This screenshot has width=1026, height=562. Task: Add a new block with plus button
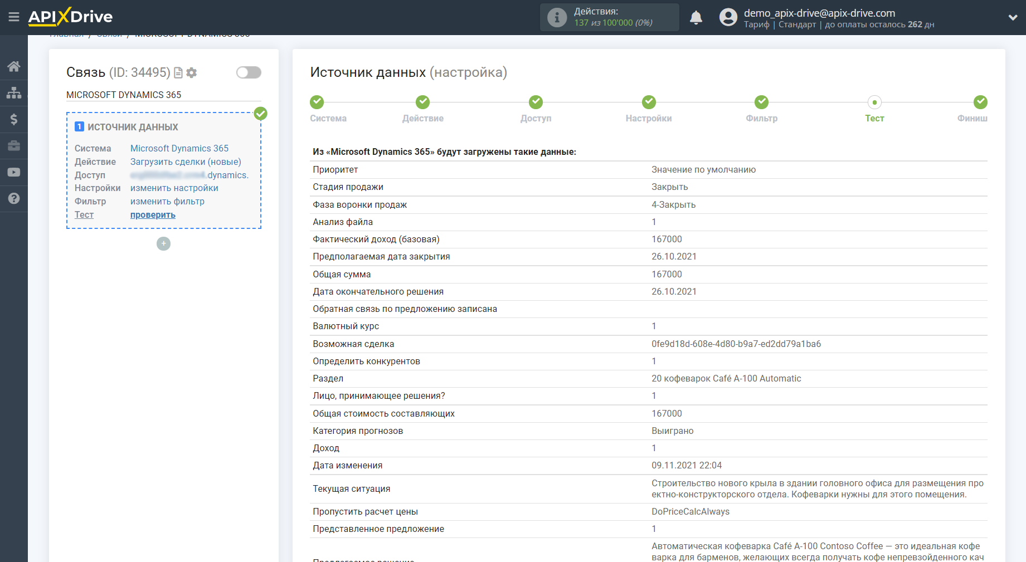tap(163, 243)
